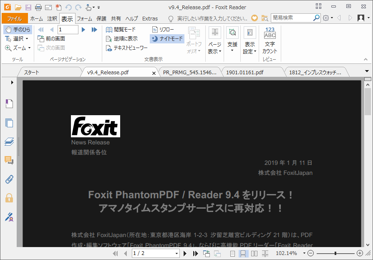Open the attachments paperclip panel
The height and width of the screenshot is (260, 373).
click(x=9, y=179)
